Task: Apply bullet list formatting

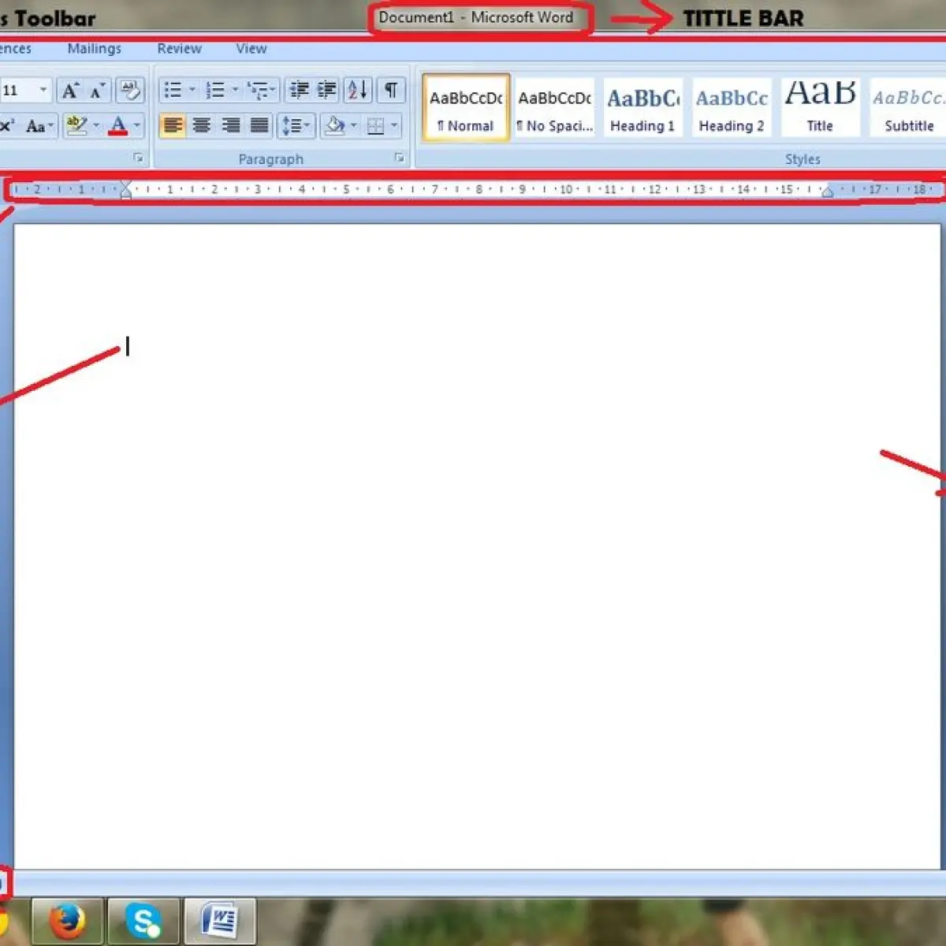Action: (173, 90)
